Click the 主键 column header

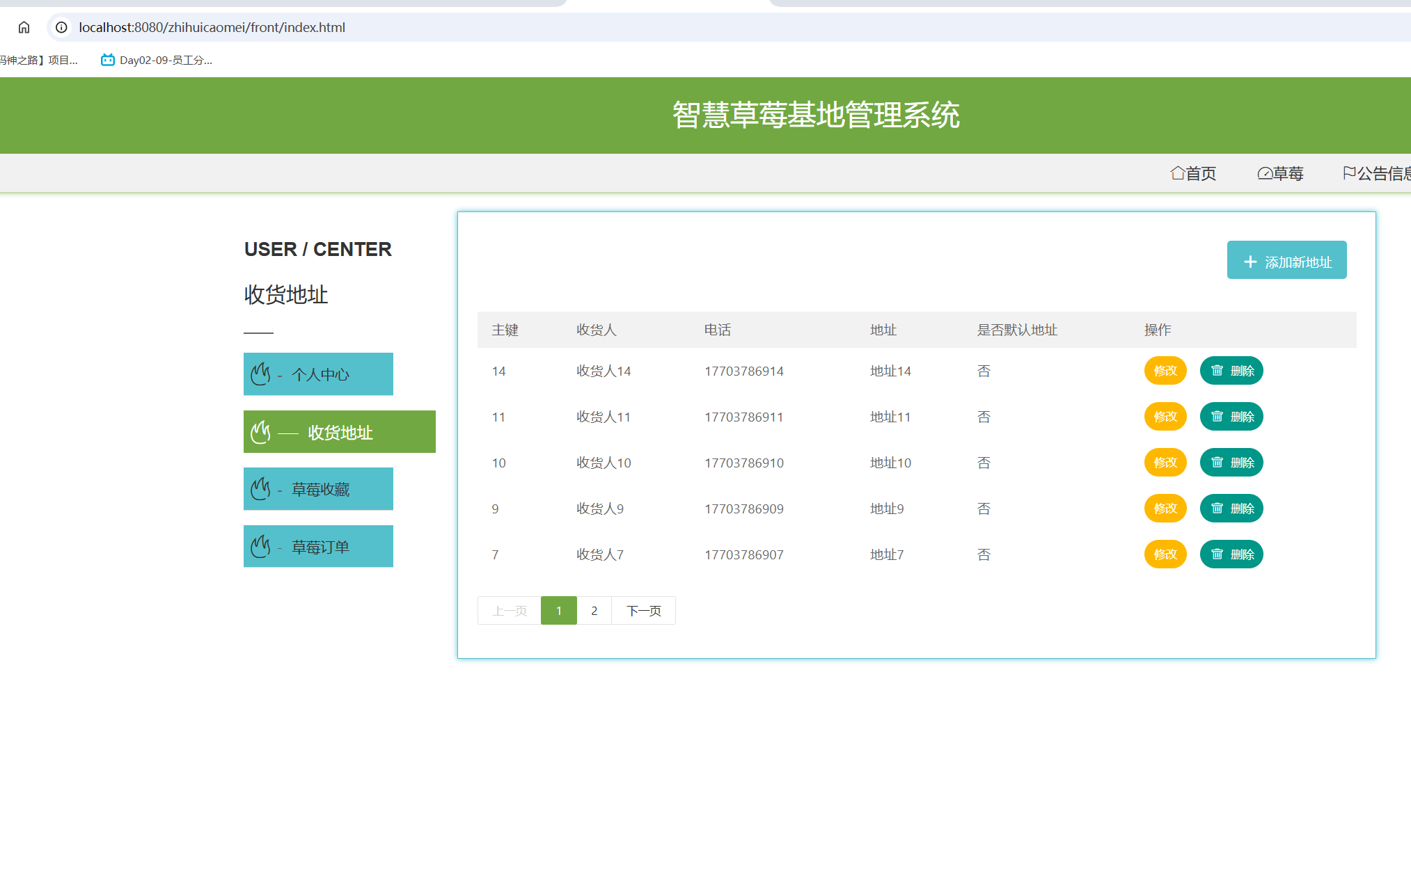[x=505, y=330]
